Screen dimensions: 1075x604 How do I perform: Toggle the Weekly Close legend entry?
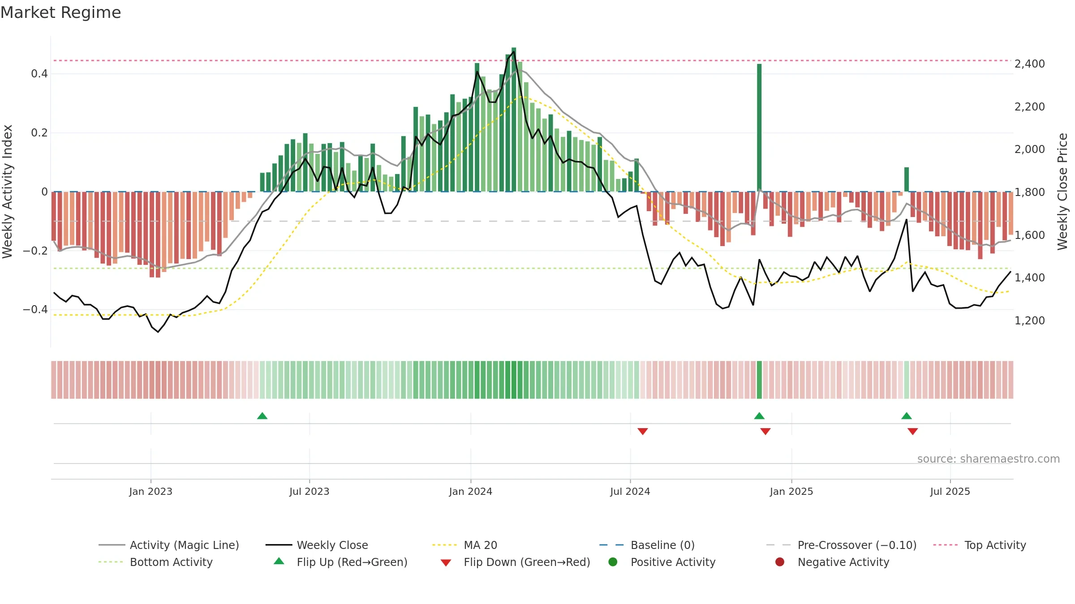coord(317,545)
